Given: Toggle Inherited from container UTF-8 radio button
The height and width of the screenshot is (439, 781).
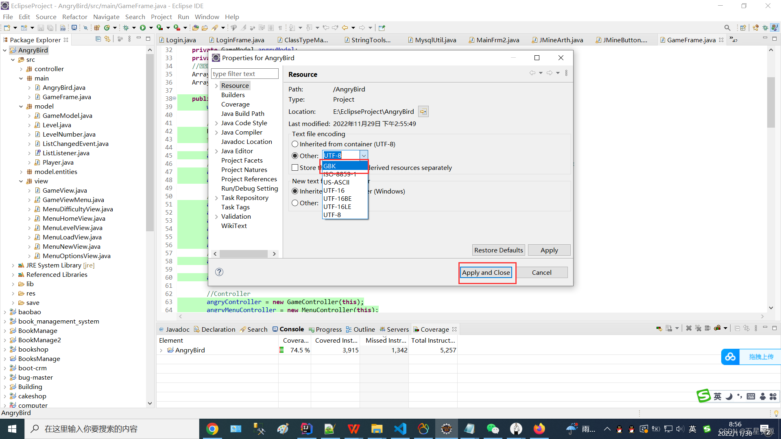Looking at the screenshot, I should 295,143.
